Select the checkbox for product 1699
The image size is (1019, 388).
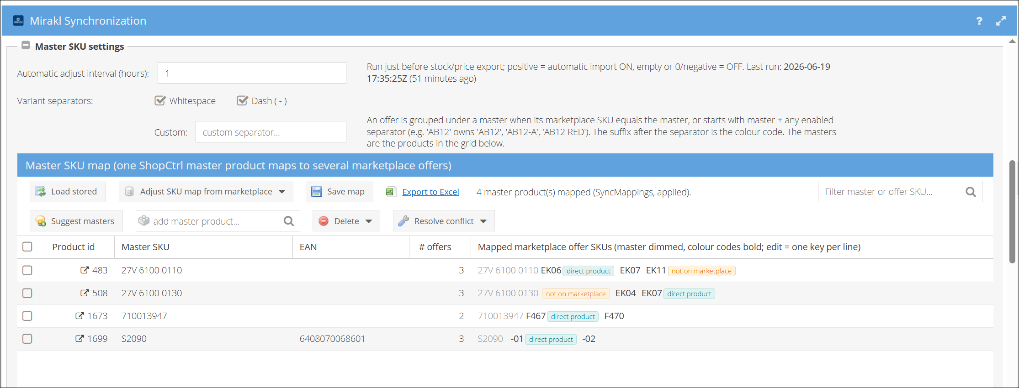(27, 338)
